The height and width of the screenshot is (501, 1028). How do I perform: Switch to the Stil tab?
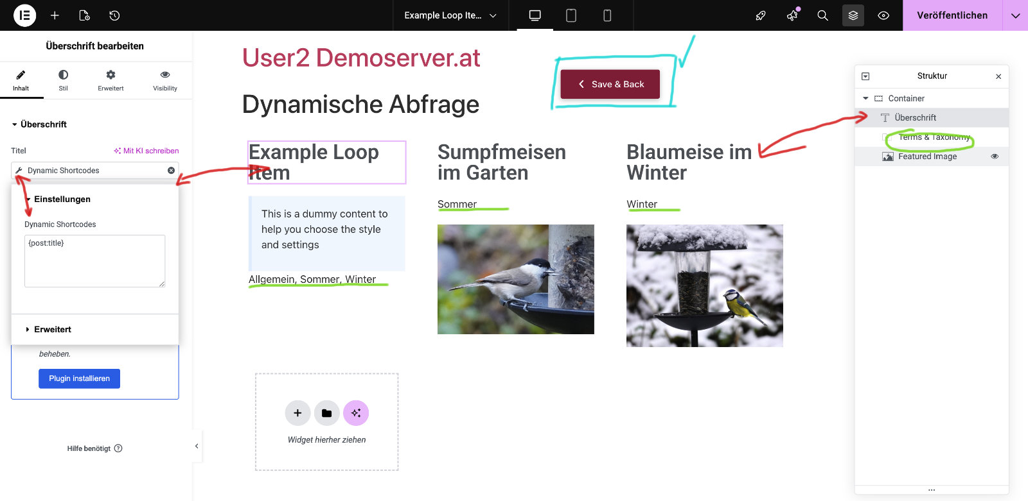63,80
